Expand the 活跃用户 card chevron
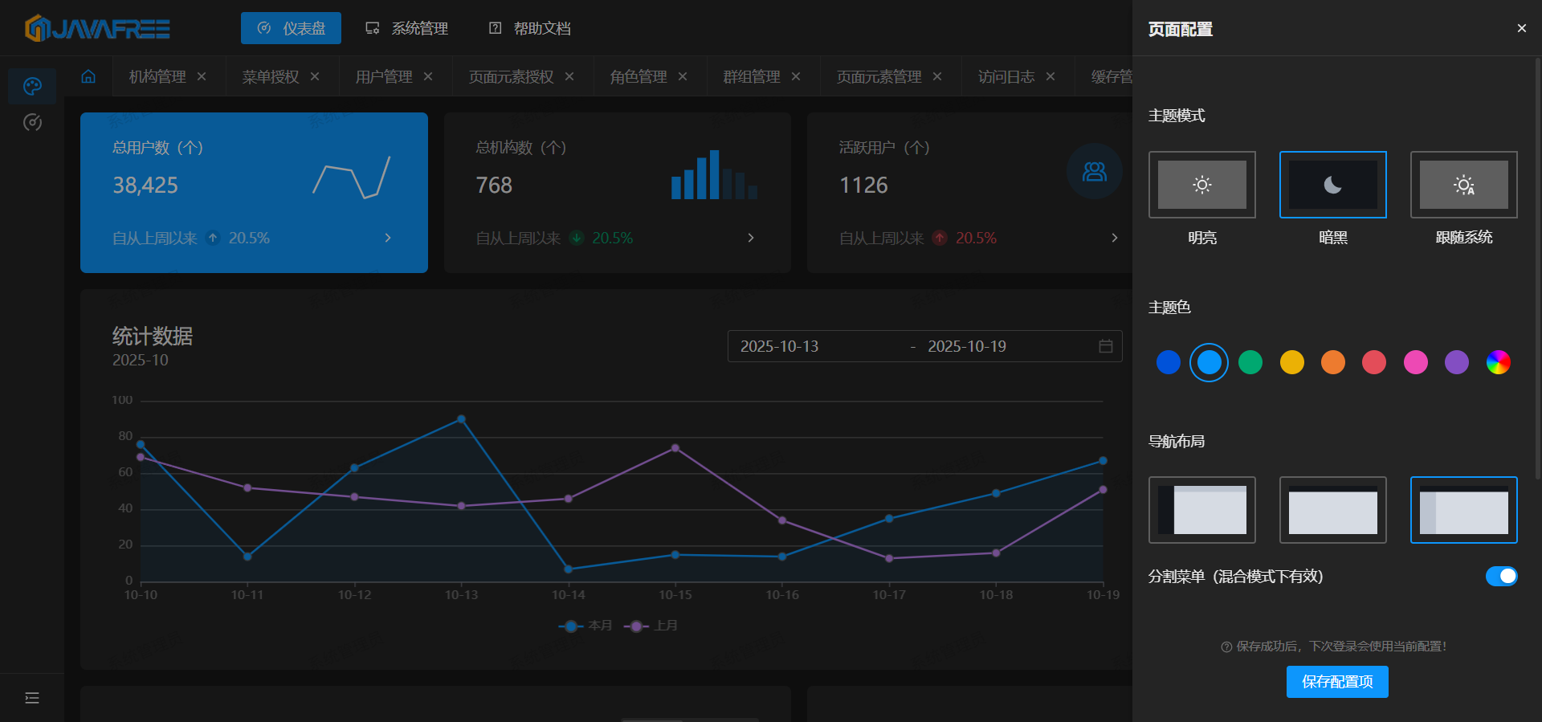The width and height of the screenshot is (1542, 722). pos(1114,238)
